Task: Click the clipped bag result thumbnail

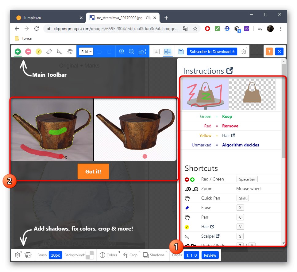Action: 252,94
